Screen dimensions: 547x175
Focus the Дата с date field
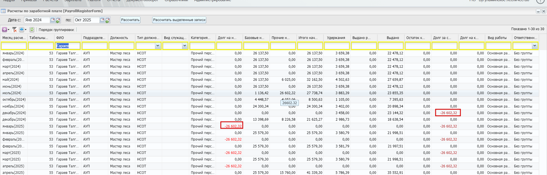(x=37, y=20)
